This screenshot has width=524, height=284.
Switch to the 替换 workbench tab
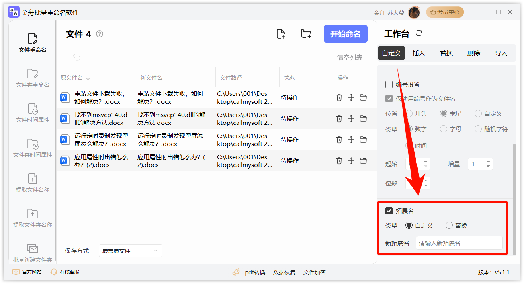coord(446,53)
